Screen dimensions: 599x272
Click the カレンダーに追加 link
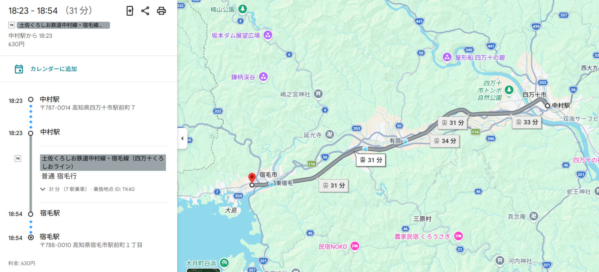coord(54,69)
